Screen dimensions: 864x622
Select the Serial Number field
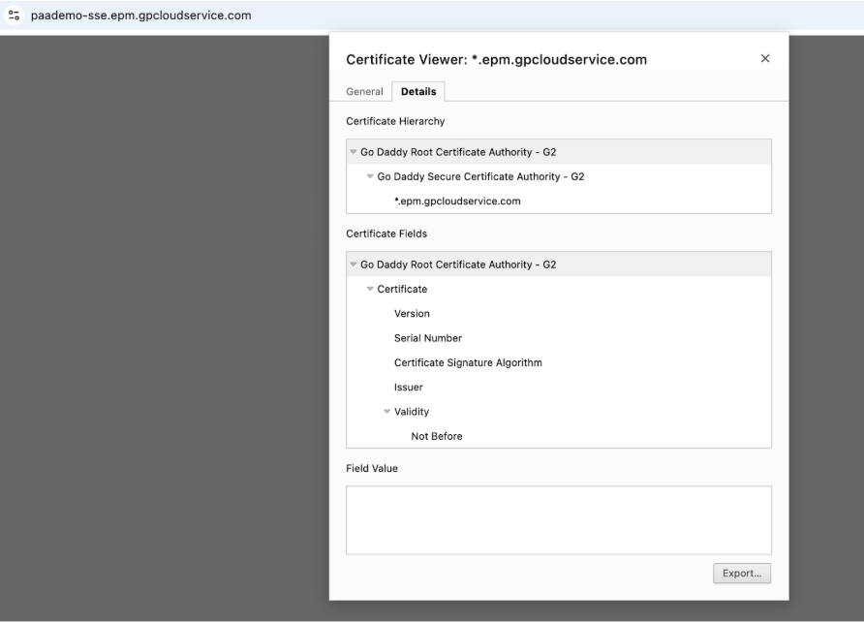point(427,338)
